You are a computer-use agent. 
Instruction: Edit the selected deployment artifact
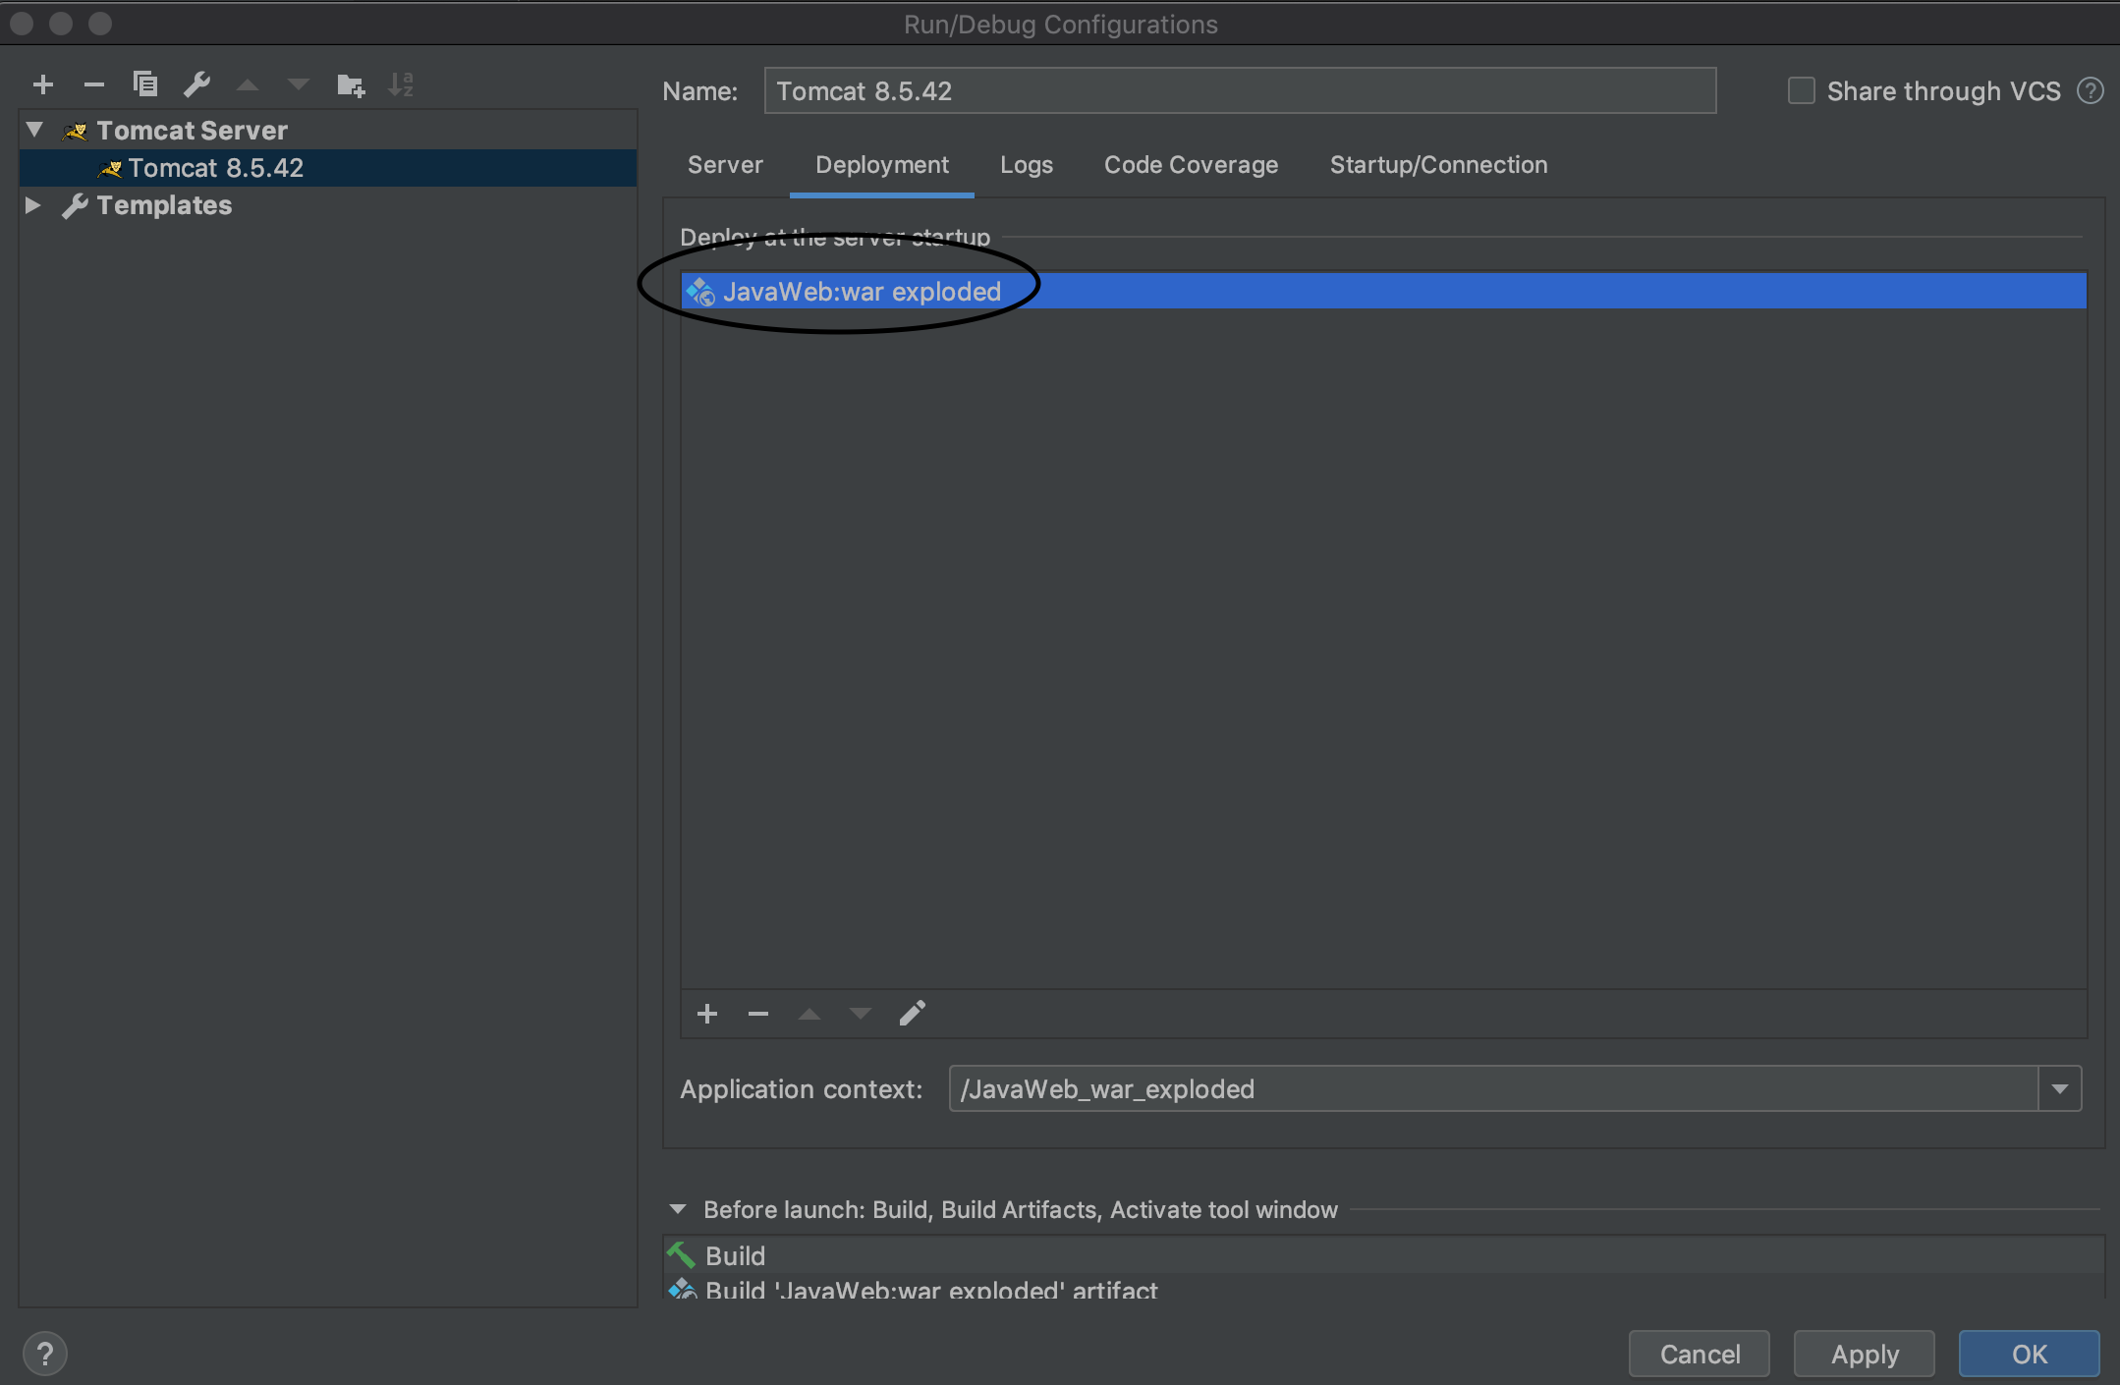click(x=913, y=1013)
